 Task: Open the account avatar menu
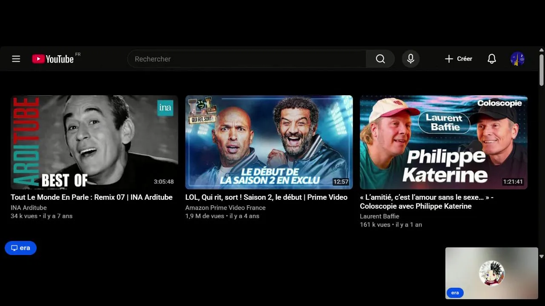[517, 59]
